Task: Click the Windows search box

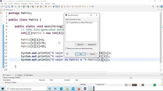Action: pyautogui.click(x=26, y=89)
